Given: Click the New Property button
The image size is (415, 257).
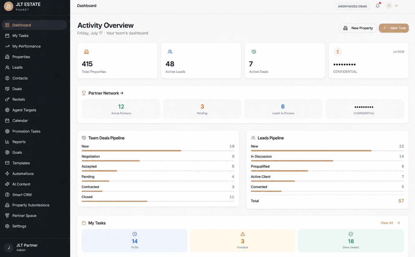Looking at the screenshot, I should (358, 28).
